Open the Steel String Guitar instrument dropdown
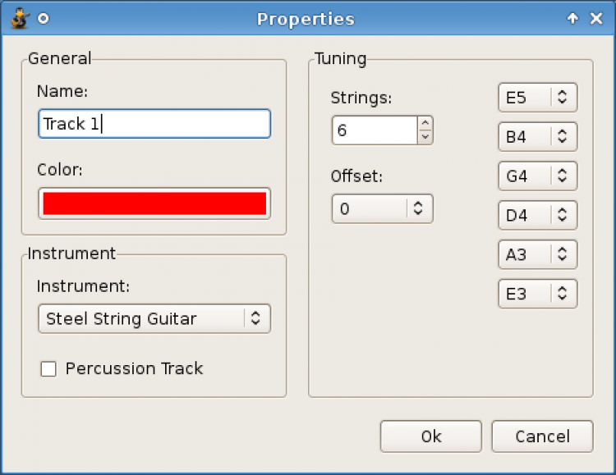This screenshot has height=475, width=616. (x=154, y=318)
